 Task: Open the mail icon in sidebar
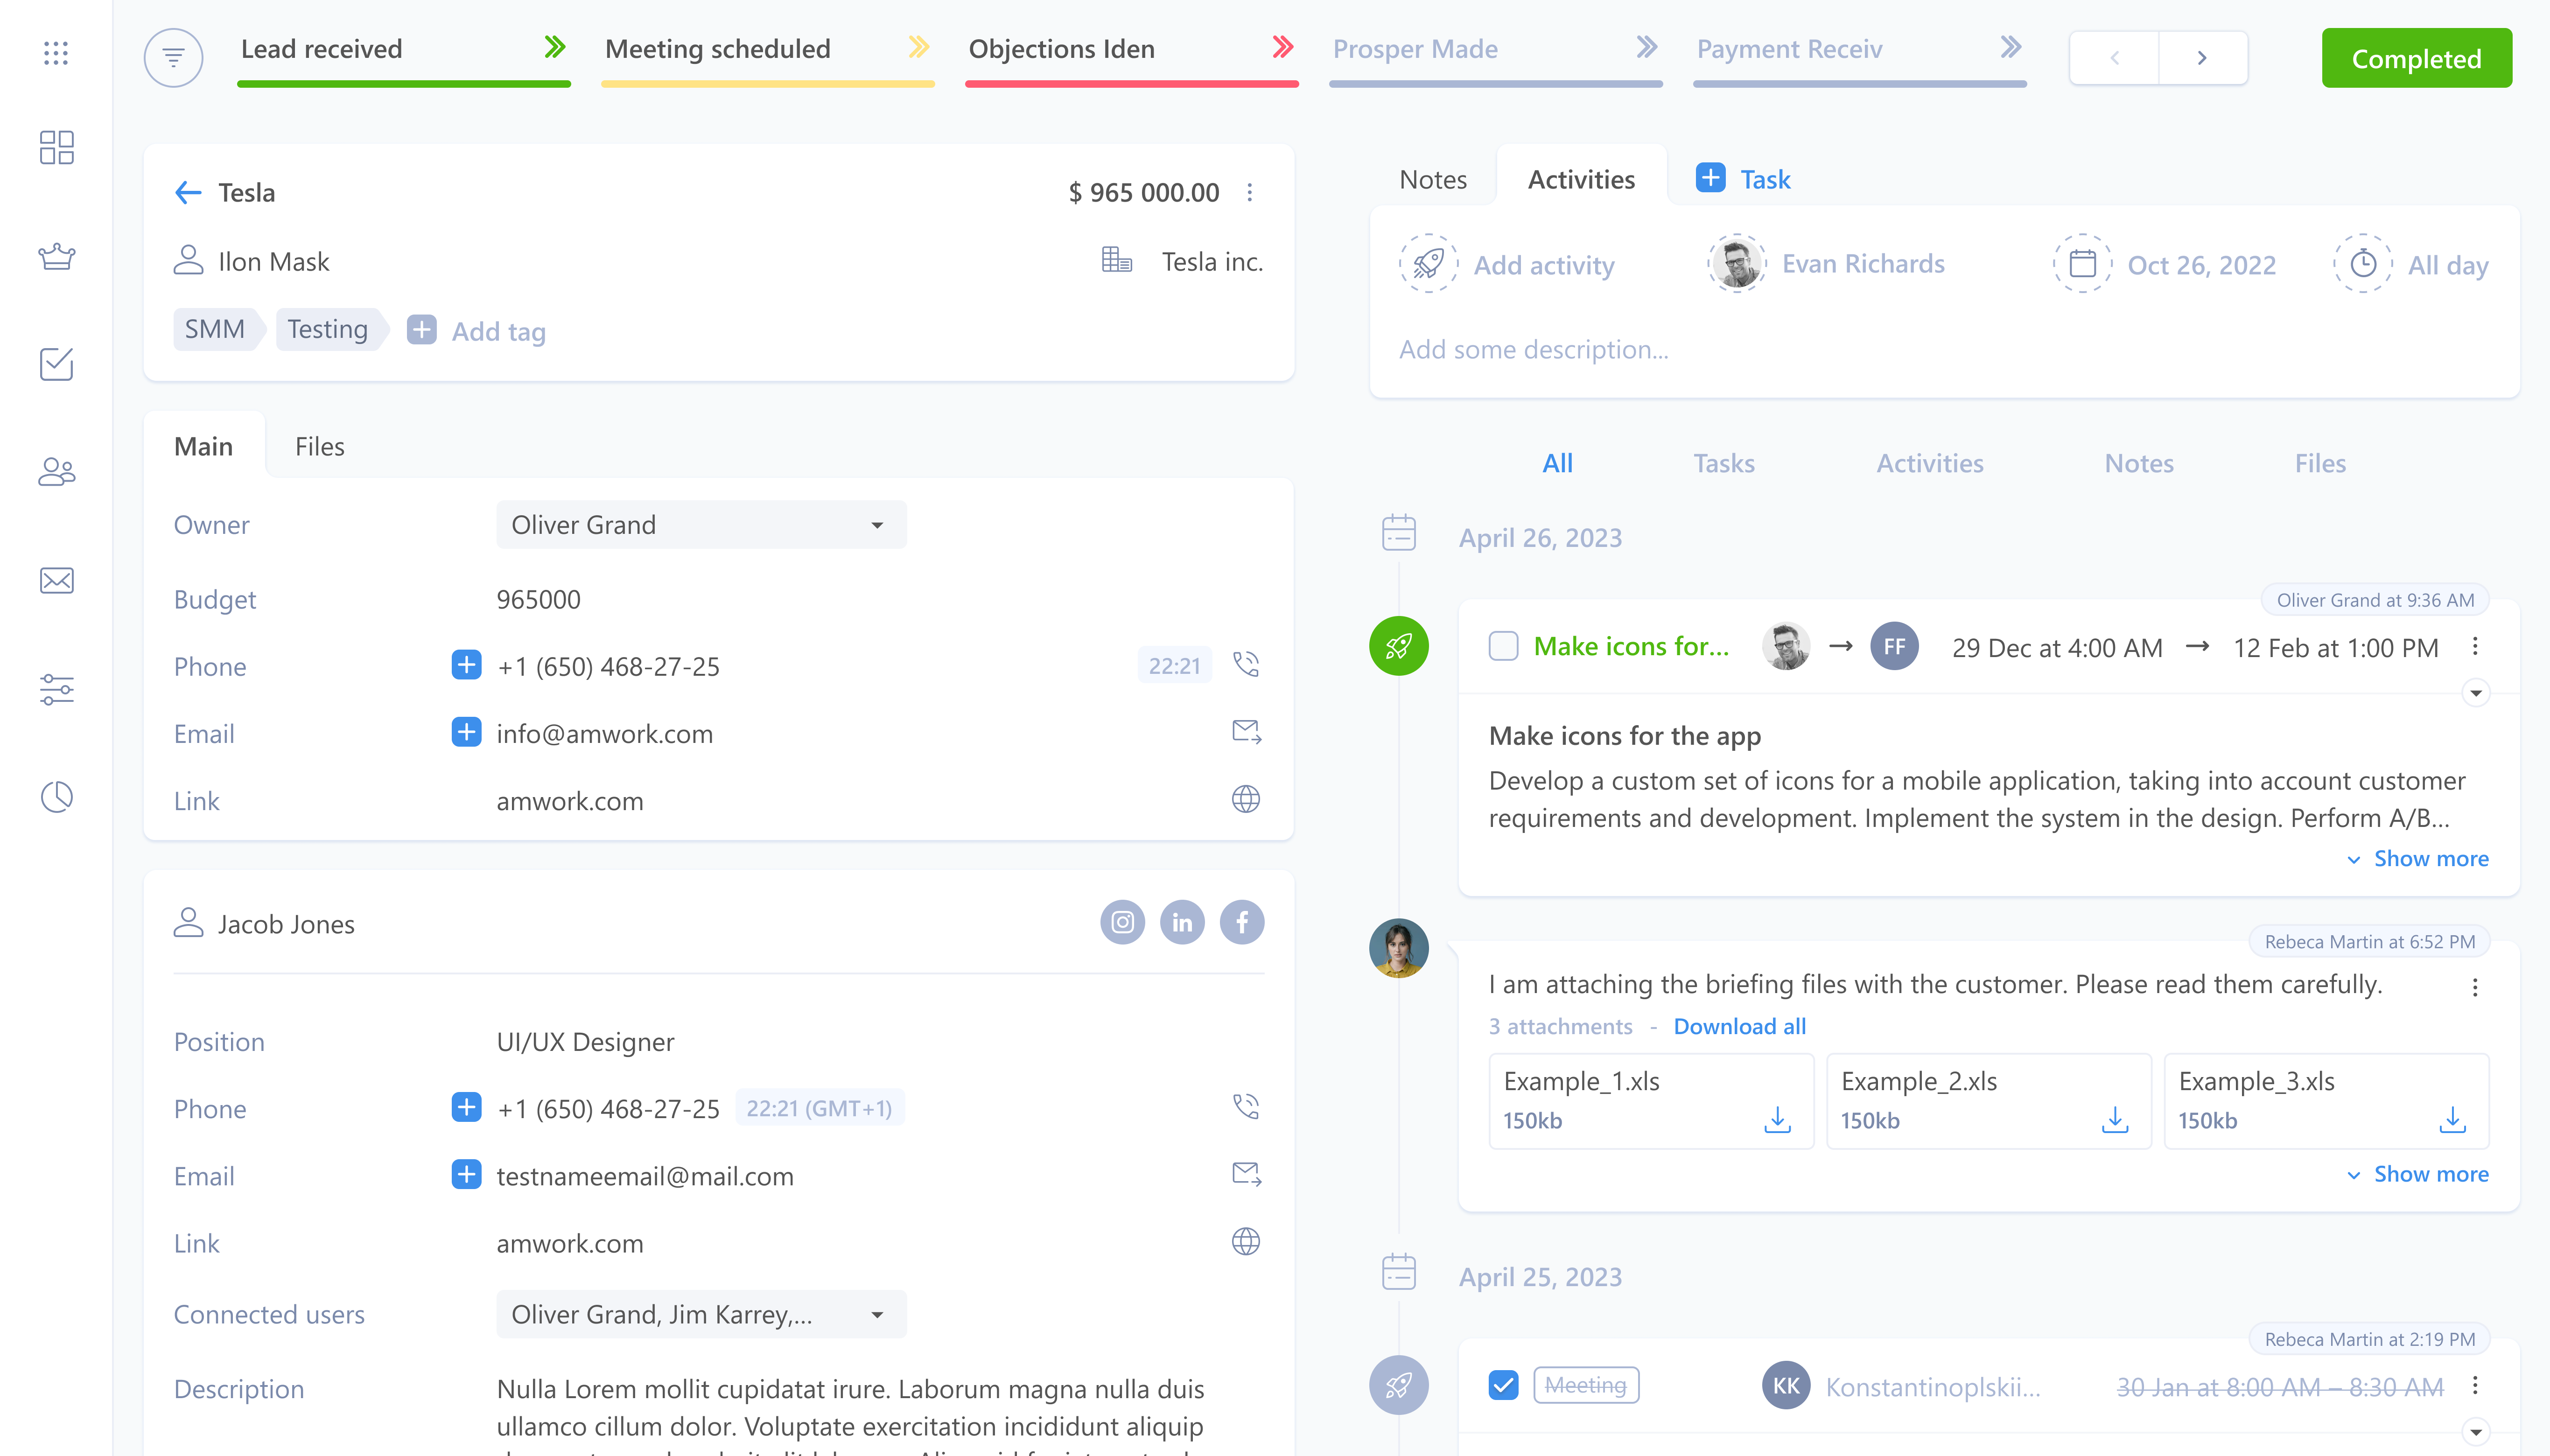(x=56, y=580)
